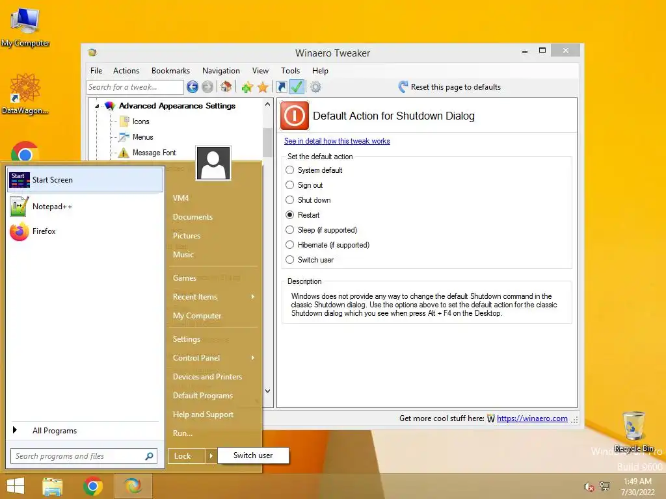Click the Windows Start button on the taskbar

tap(16, 486)
